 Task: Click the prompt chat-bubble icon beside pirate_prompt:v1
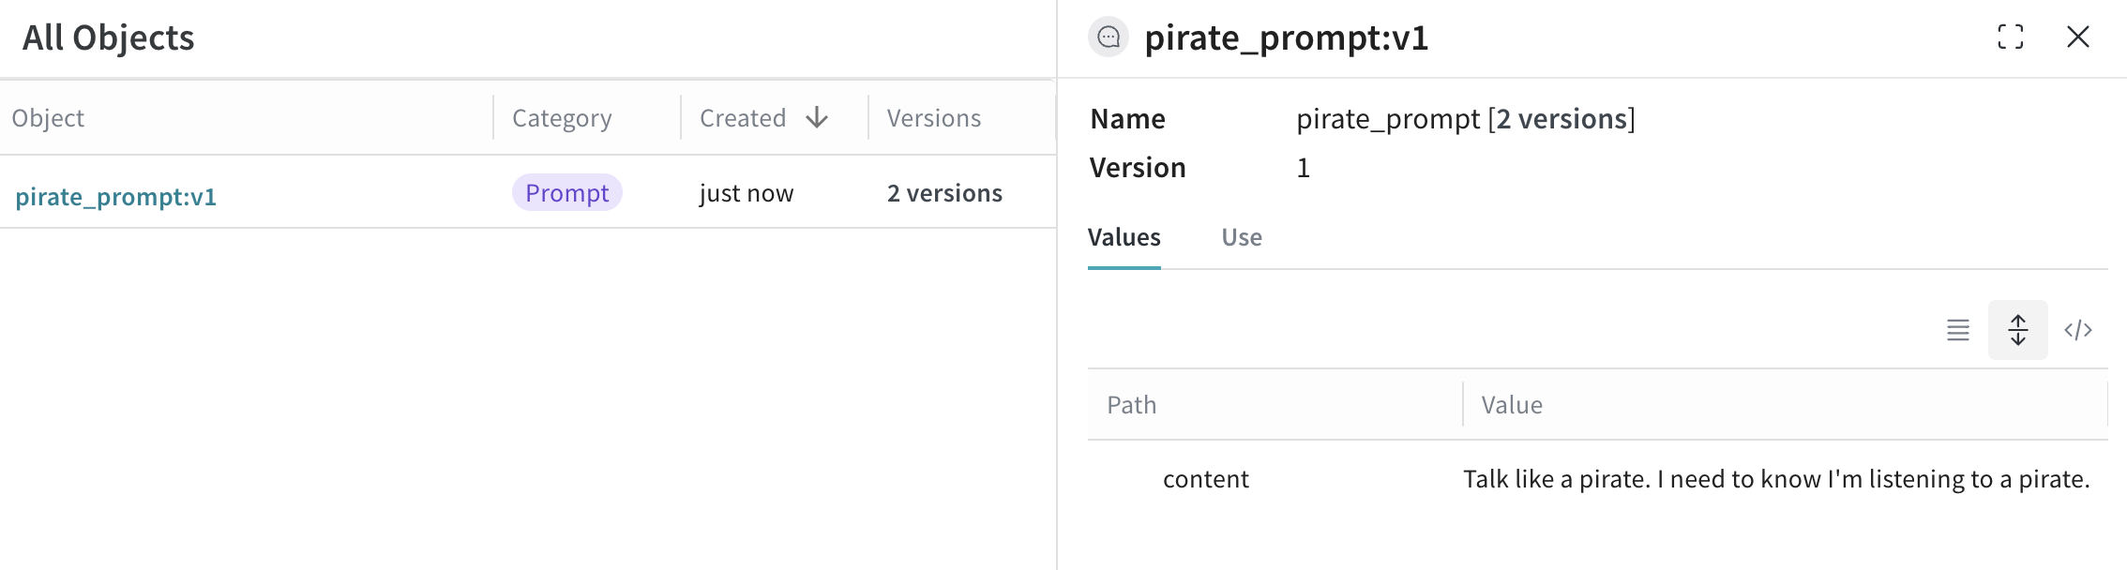(1108, 37)
